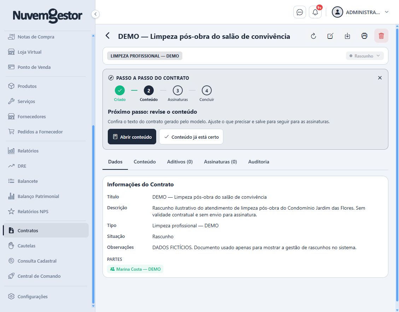Switch to the Conteúdo tab

click(145, 162)
